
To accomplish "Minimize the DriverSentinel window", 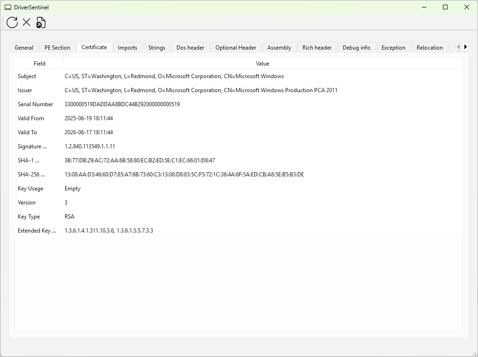I will [x=424, y=7].
